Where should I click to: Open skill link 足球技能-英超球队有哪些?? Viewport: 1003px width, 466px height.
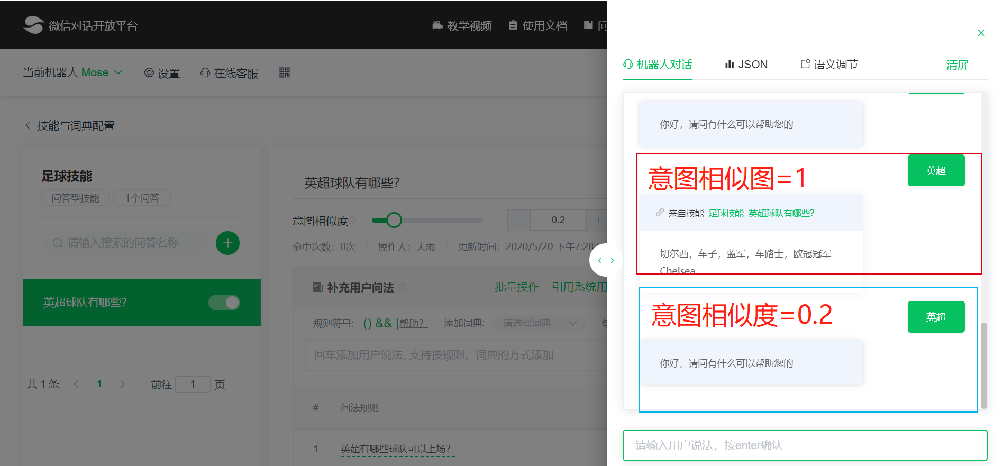(761, 213)
